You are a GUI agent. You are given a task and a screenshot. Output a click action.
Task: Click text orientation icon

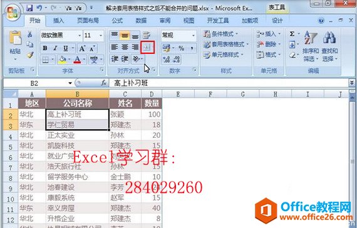tap(136, 60)
